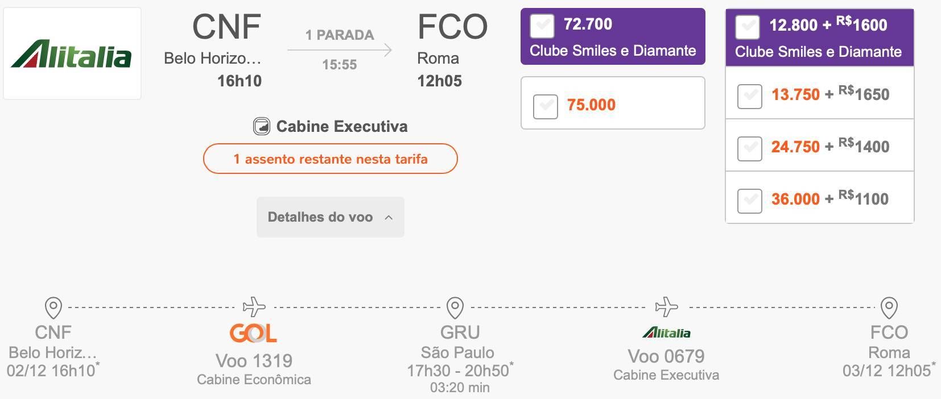This screenshot has height=399, width=941.
Task: Click the 1 PARADA stop label
Action: pyautogui.click(x=340, y=35)
